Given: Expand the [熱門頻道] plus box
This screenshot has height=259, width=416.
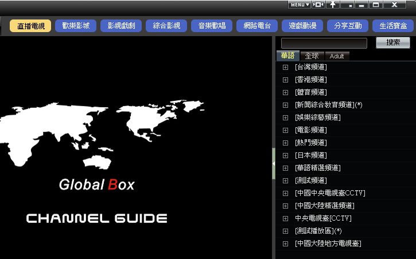Looking at the screenshot, I should (286, 143).
